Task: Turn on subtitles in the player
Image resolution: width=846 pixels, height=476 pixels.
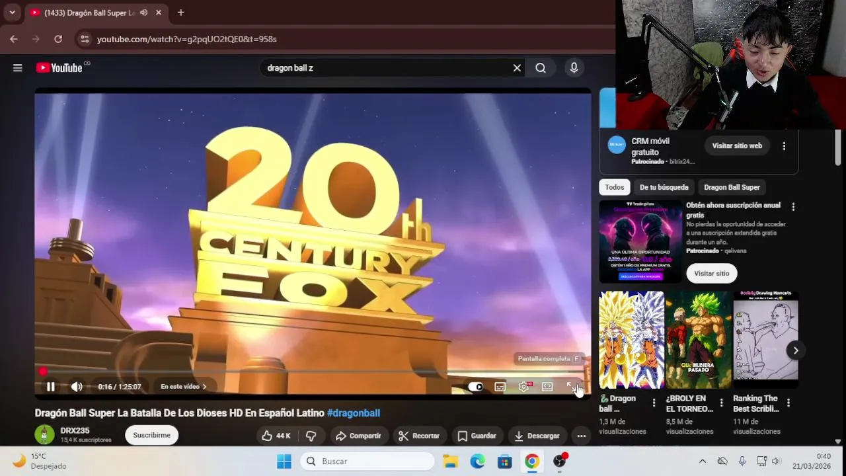Action: (500, 387)
